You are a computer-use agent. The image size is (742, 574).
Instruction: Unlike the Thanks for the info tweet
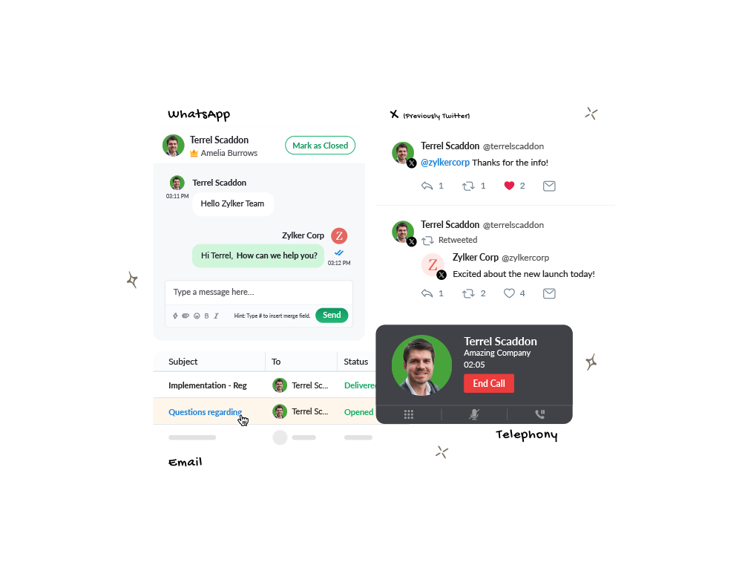(509, 186)
